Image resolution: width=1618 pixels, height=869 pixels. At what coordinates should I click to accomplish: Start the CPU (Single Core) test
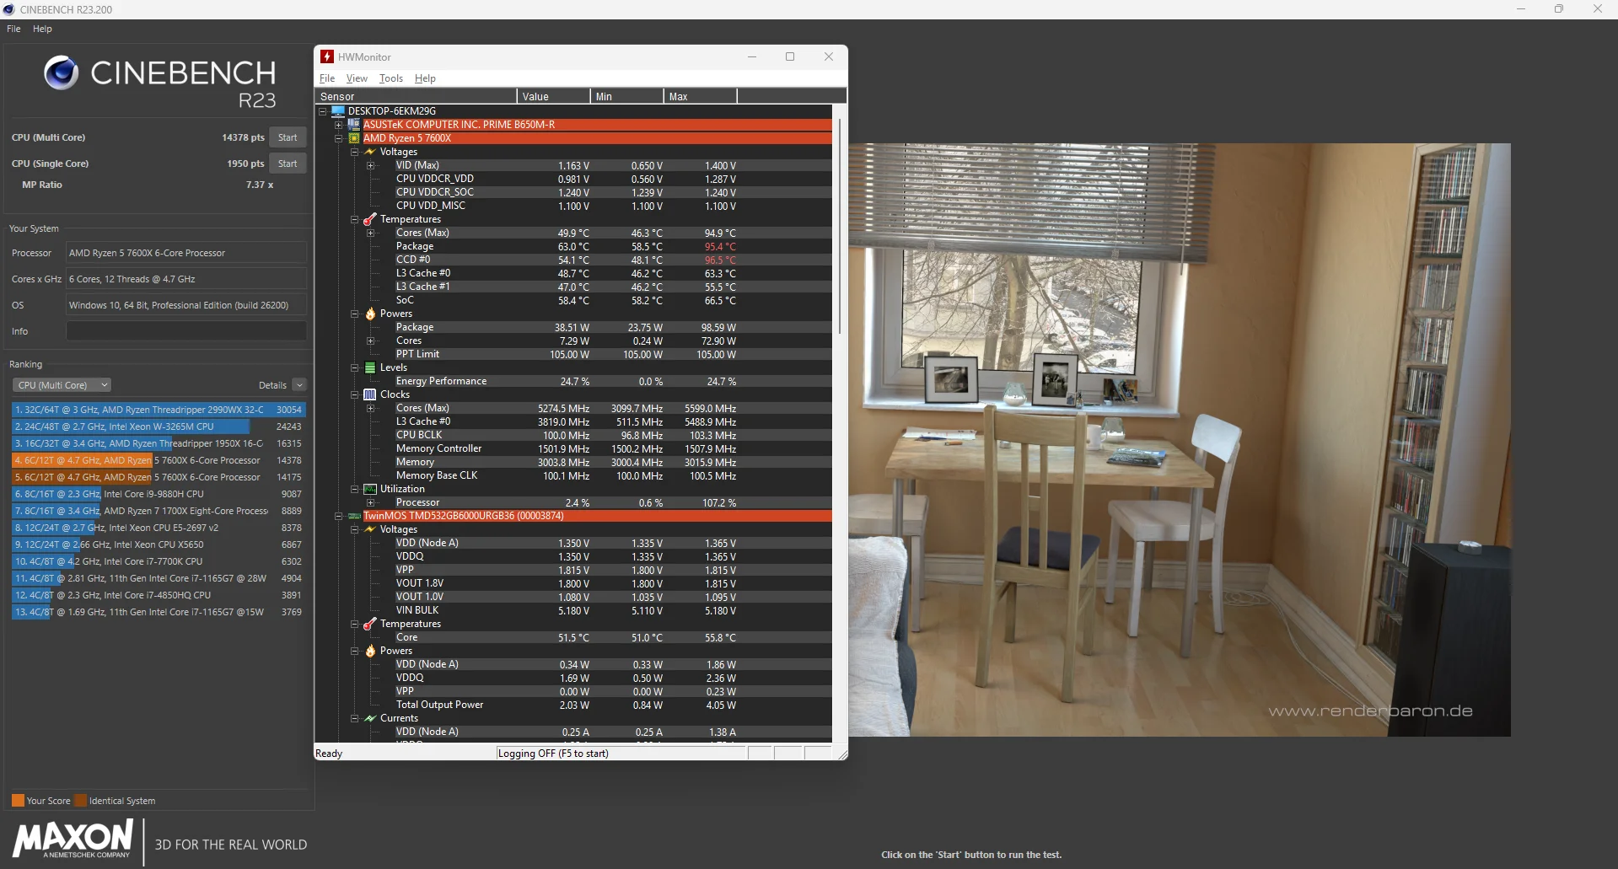click(288, 164)
